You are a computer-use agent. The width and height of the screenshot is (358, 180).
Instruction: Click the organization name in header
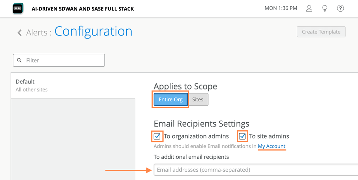(83, 9)
